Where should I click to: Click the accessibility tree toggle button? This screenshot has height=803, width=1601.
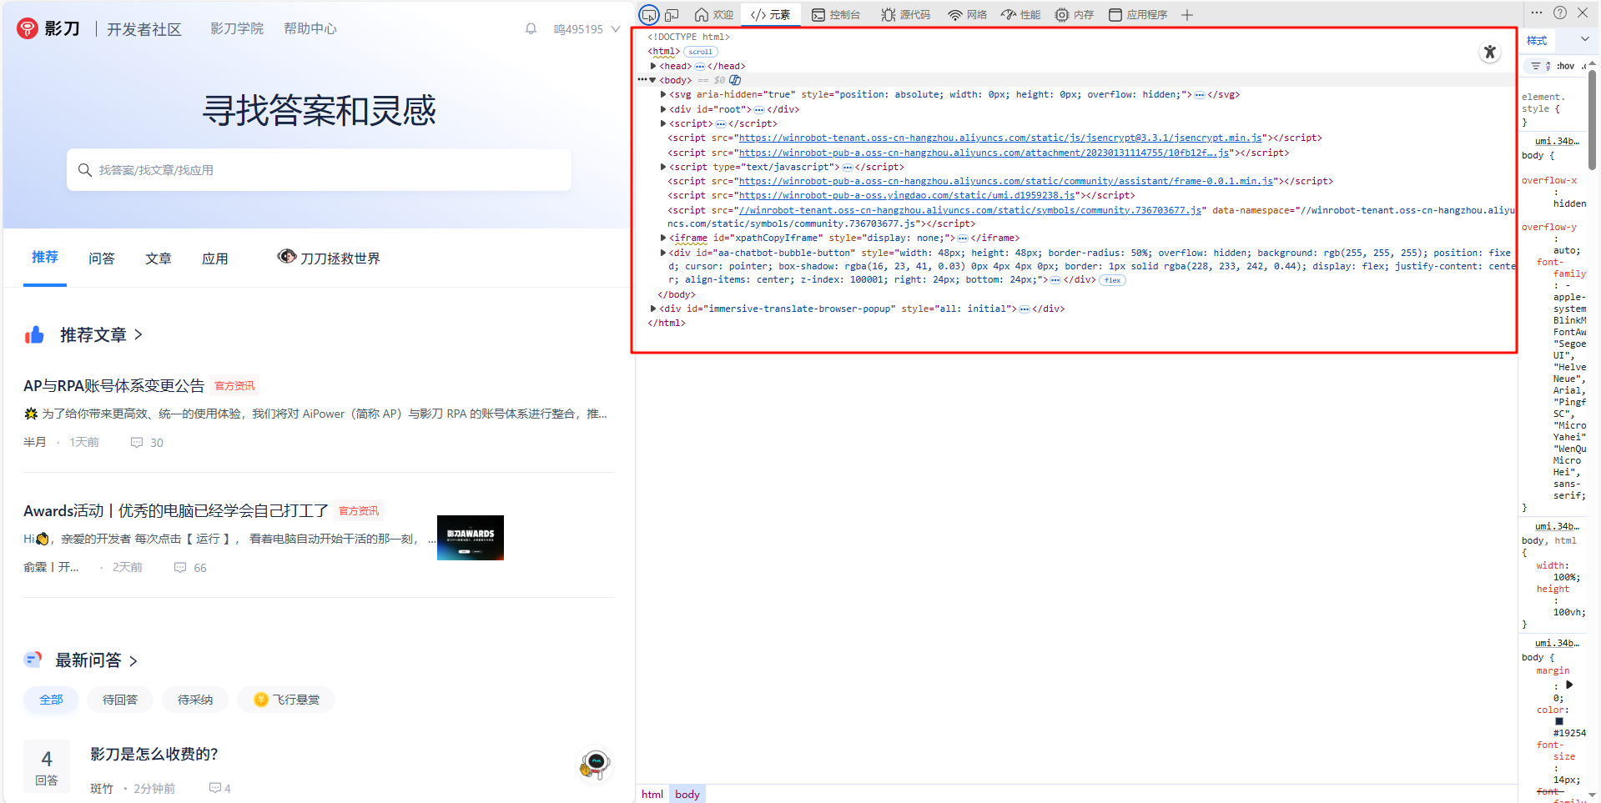(x=1490, y=53)
